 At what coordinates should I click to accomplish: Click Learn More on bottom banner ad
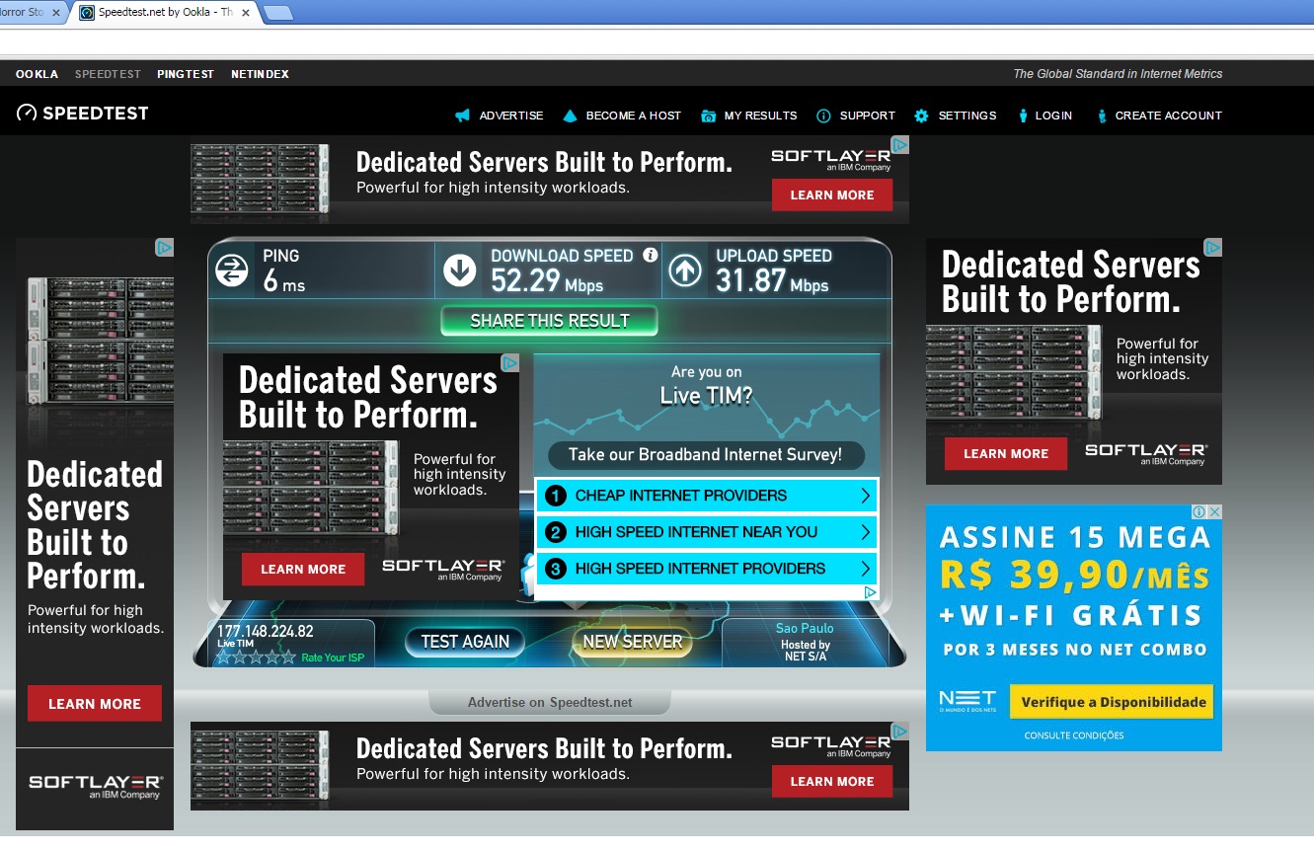(x=832, y=782)
